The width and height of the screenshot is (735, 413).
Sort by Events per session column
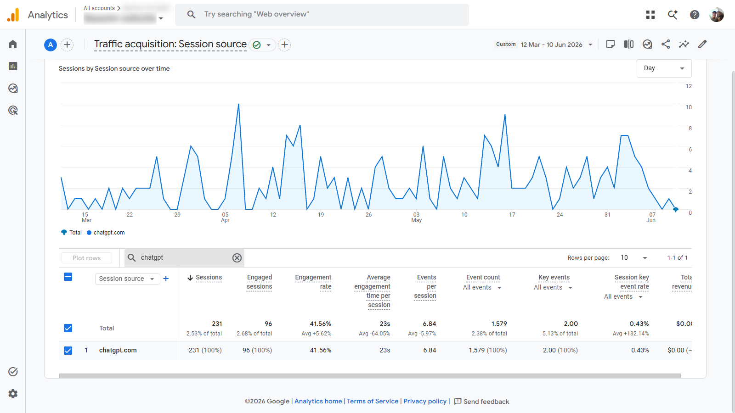(x=425, y=287)
